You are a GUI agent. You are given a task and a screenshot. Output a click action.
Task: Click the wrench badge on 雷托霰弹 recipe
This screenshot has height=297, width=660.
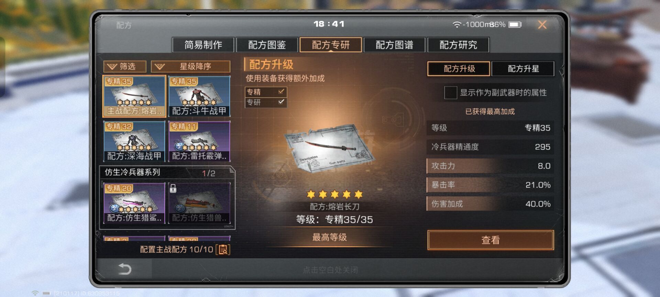[179, 147]
